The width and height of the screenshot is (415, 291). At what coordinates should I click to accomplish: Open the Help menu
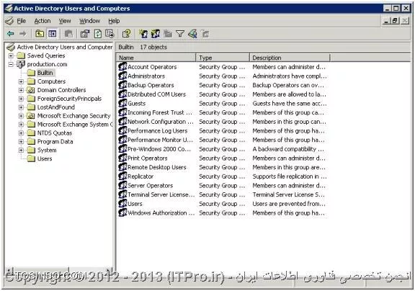point(114,21)
